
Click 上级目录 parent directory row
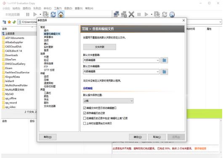click(x=19, y=34)
